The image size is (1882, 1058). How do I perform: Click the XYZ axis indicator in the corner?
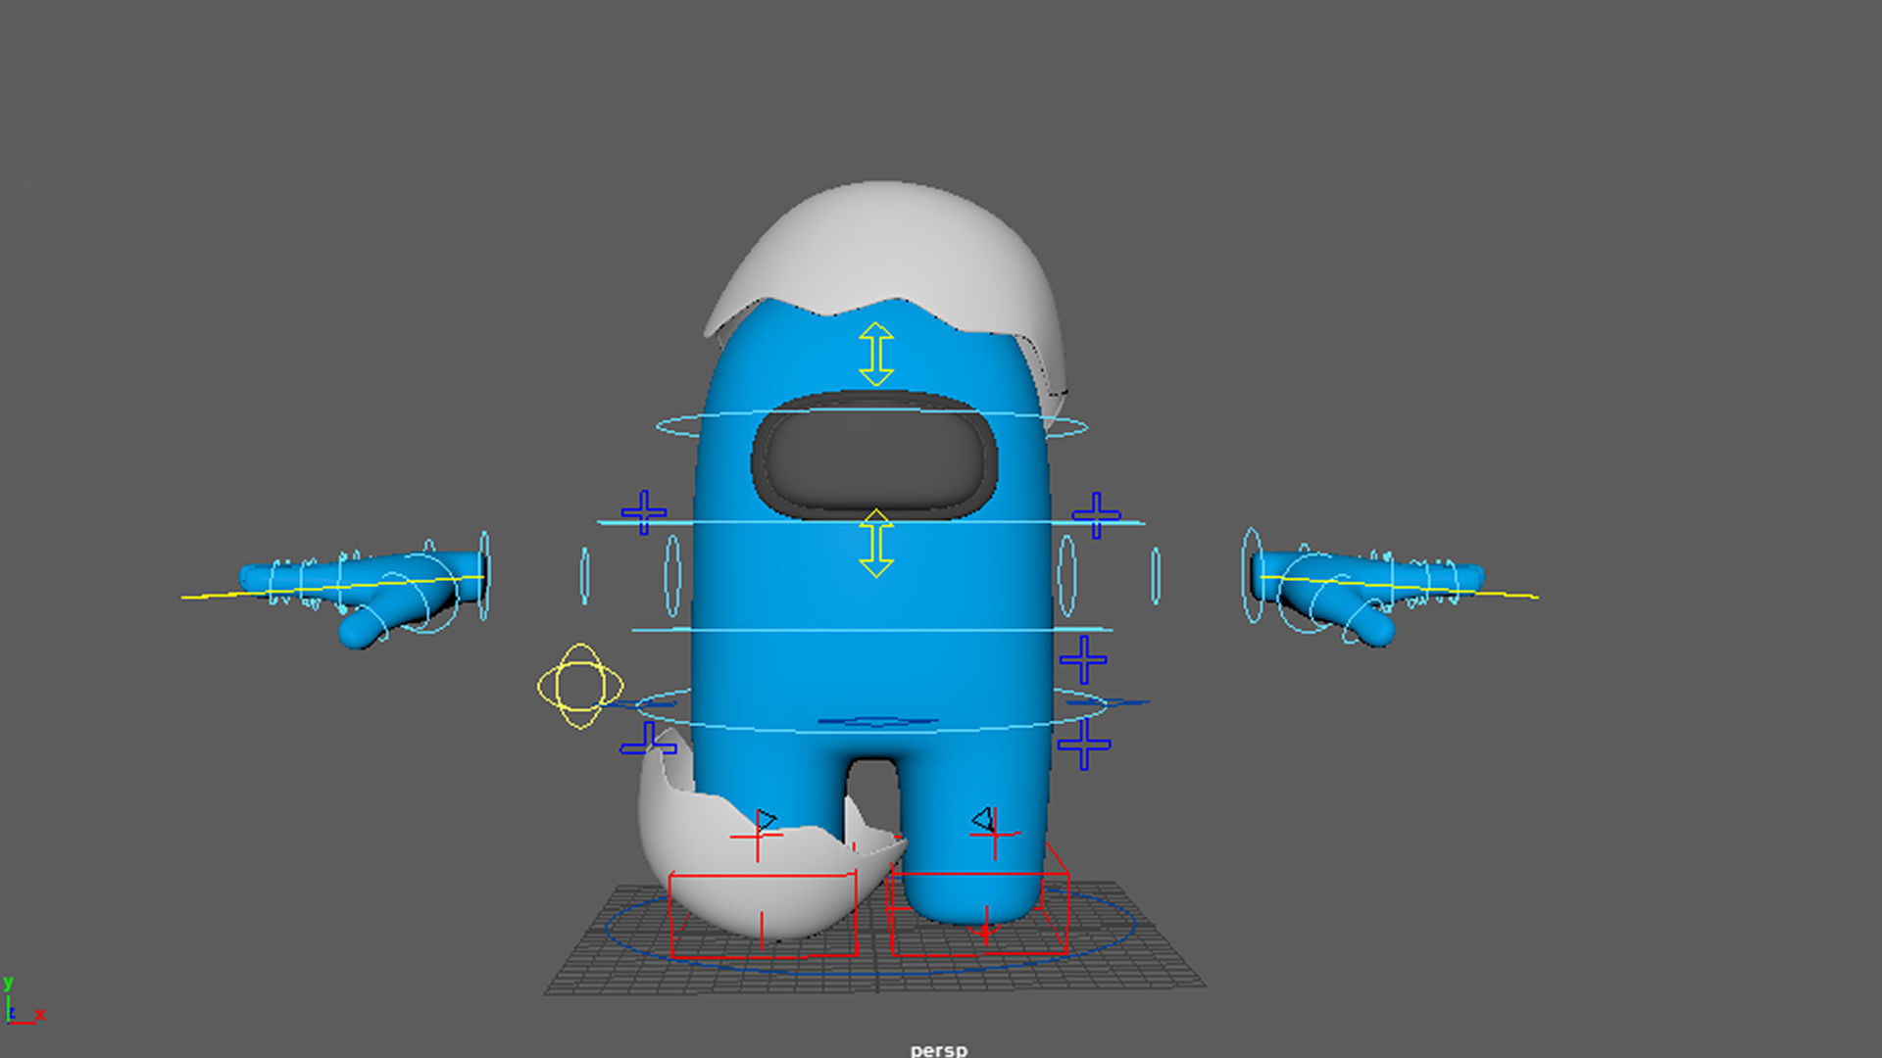pyautogui.click(x=24, y=1001)
